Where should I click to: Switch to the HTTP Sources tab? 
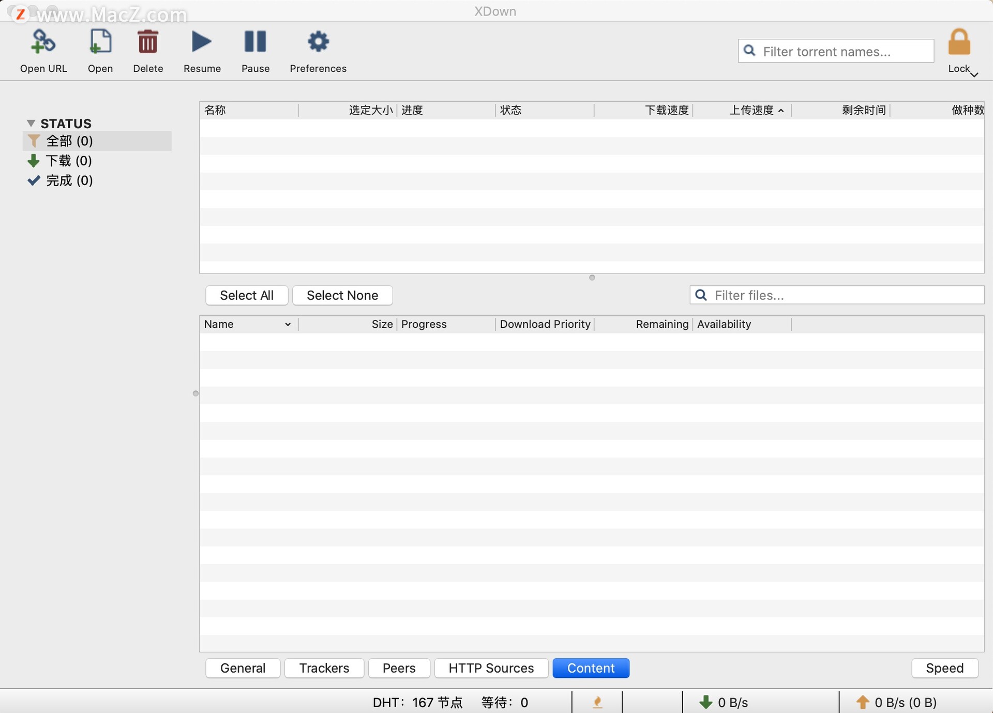[491, 668]
